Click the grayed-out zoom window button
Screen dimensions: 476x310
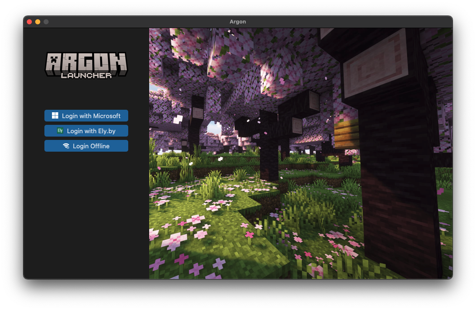[46, 22]
